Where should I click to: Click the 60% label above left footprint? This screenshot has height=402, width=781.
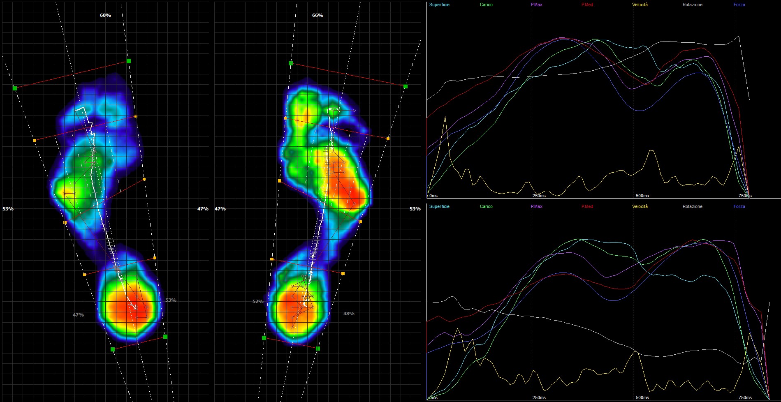[105, 16]
